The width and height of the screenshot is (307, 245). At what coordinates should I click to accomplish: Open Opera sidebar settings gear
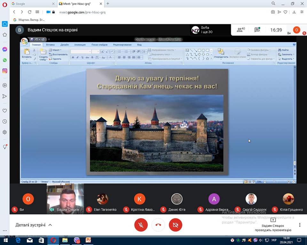click(x=5, y=132)
